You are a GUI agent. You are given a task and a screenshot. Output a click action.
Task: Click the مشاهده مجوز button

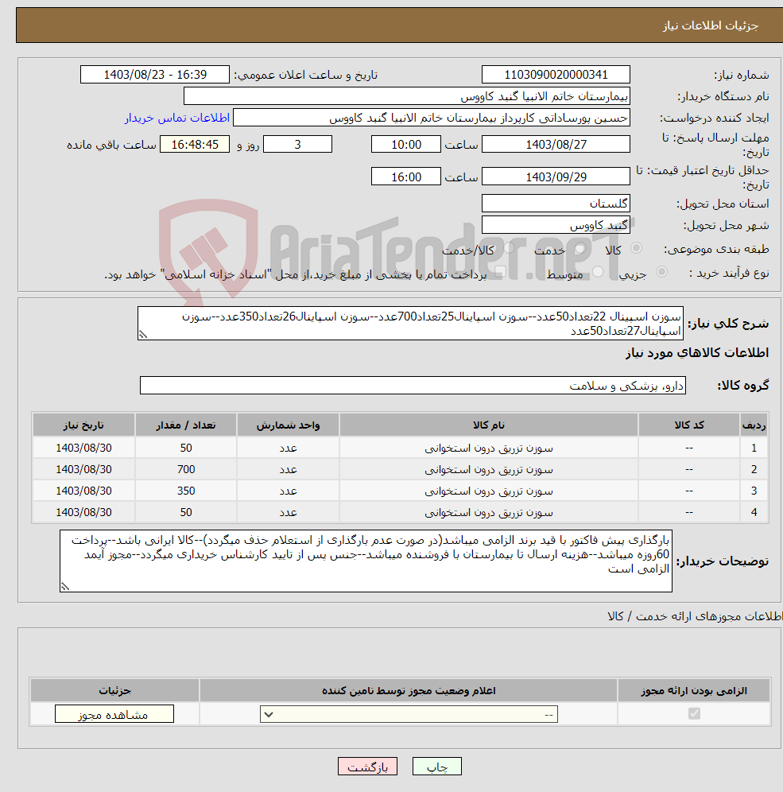coord(114,714)
